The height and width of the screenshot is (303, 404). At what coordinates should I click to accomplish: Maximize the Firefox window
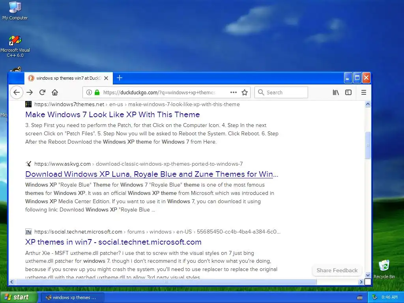coord(357,78)
